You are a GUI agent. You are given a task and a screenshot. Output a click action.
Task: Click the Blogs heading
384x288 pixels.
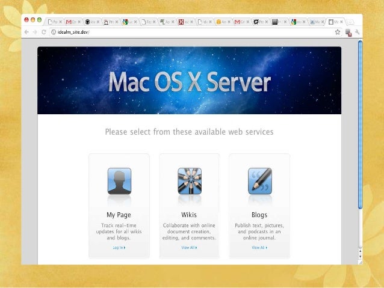[259, 215]
